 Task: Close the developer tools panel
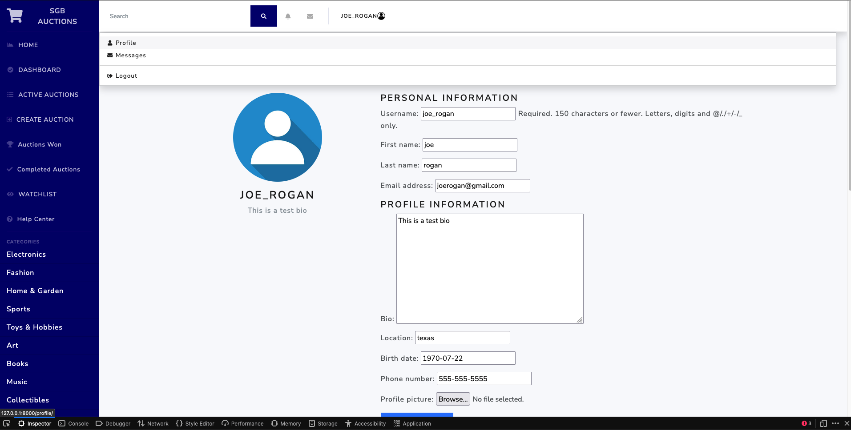pyautogui.click(x=847, y=423)
